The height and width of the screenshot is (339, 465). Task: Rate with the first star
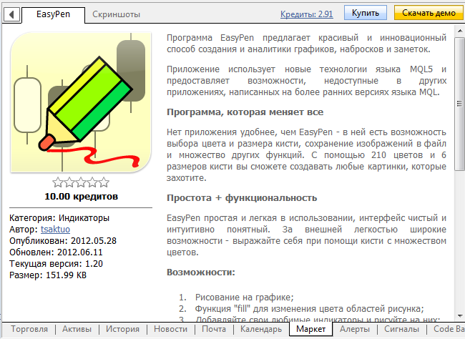point(58,182)
